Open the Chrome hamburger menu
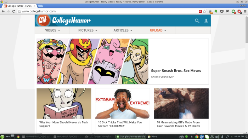 [245, 11]
